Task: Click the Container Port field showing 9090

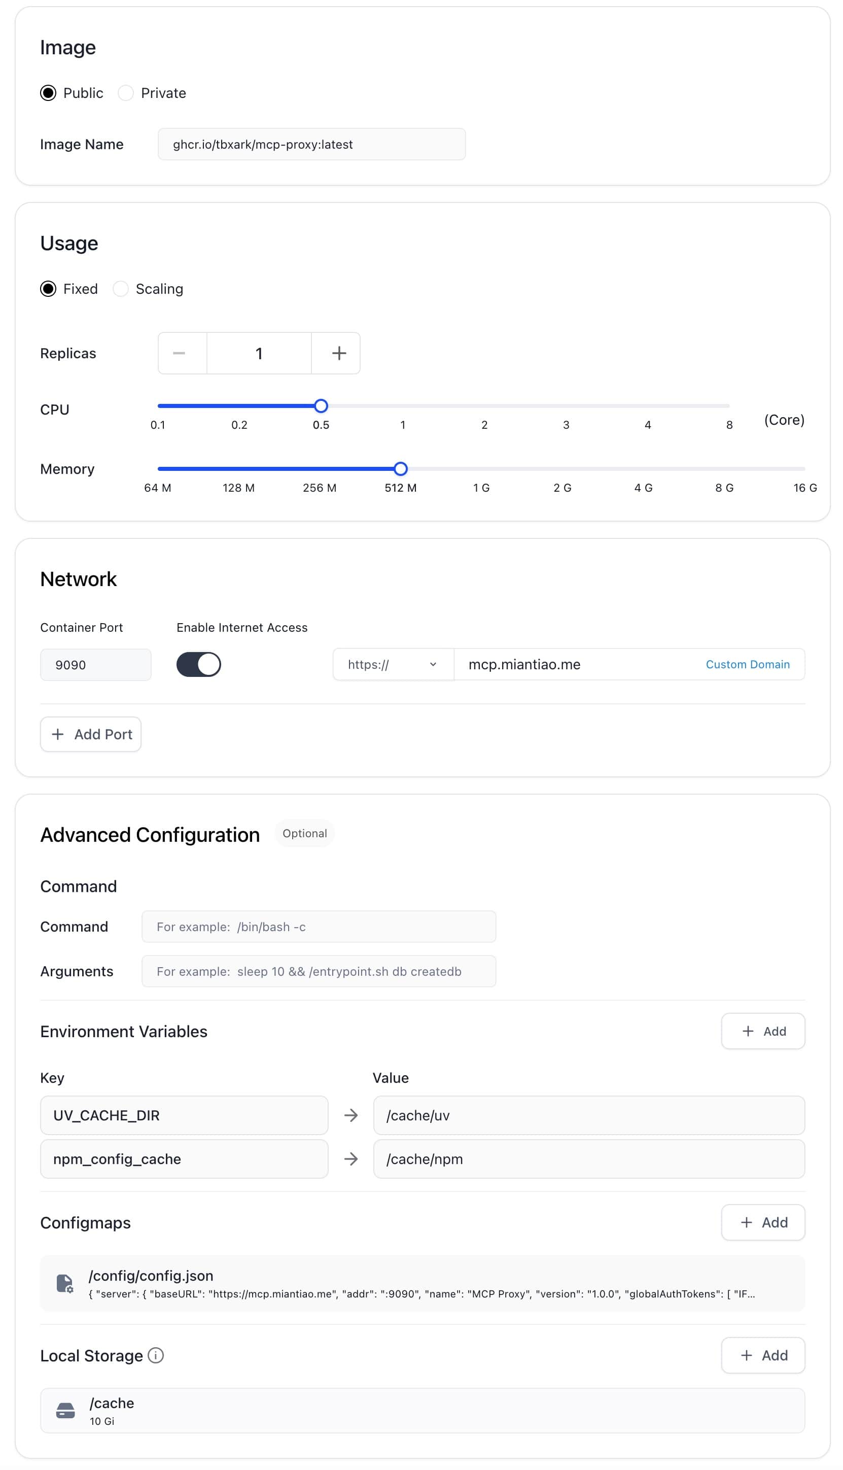Action: point(95,664)
